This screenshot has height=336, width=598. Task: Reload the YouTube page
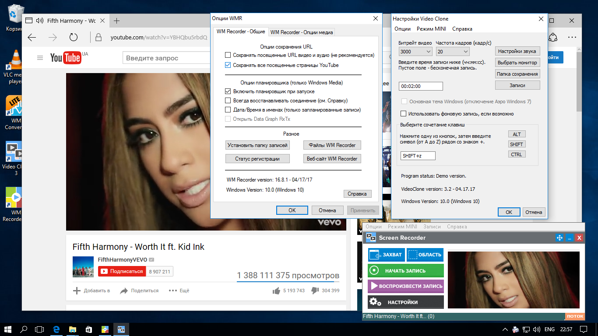74,38
